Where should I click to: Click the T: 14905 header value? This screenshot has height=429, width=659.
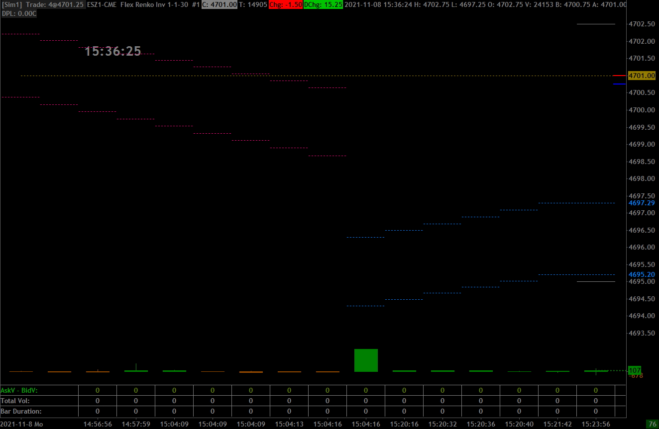[253, 4]
